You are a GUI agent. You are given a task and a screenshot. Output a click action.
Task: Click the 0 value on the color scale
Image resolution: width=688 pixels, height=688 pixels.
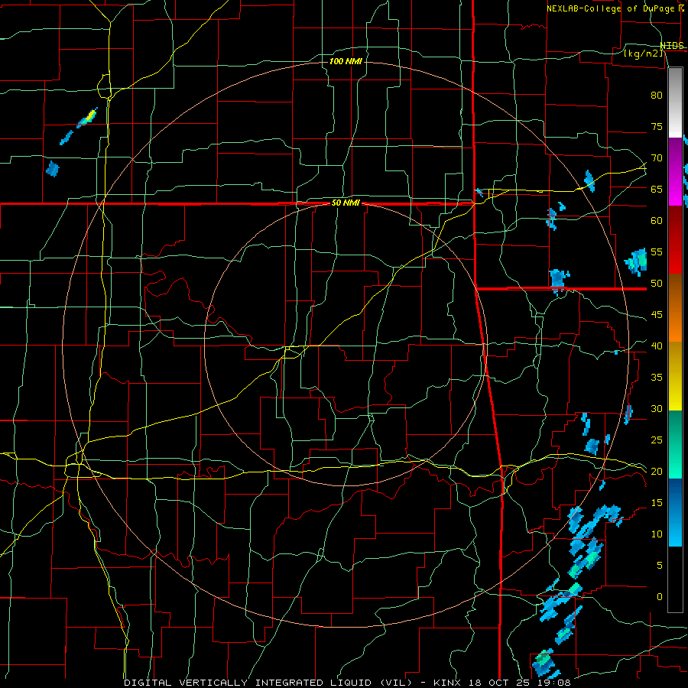point(660,597)
